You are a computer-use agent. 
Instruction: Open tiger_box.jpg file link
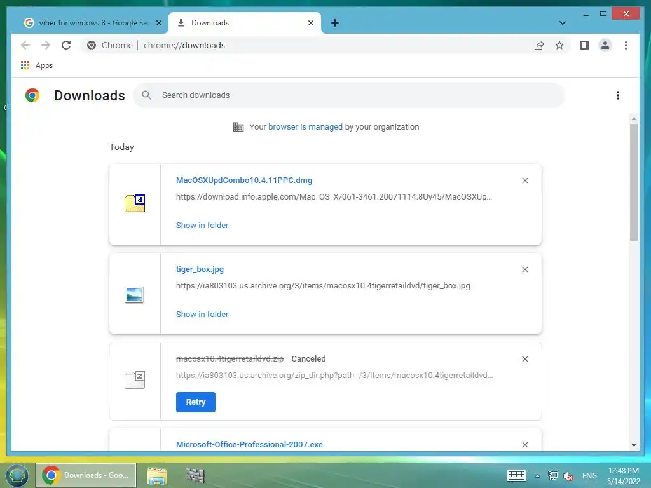(200, 269)
